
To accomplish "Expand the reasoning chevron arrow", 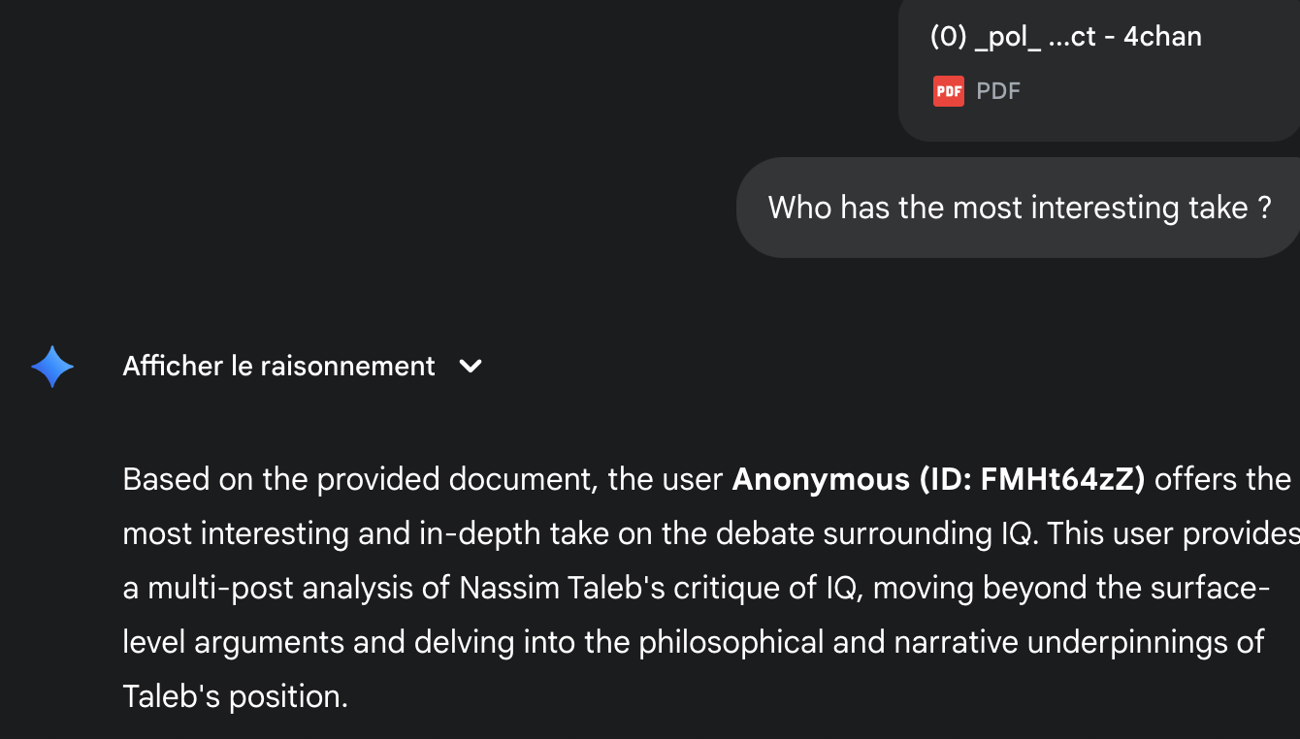I will [471, 366].
